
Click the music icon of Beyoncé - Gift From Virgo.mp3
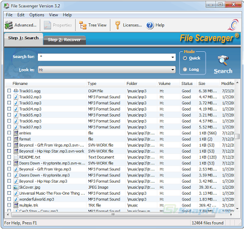pyautogui.click(x=16, y=169)
